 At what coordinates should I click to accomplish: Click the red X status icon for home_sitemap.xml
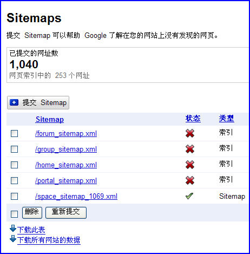pos(190,165)
